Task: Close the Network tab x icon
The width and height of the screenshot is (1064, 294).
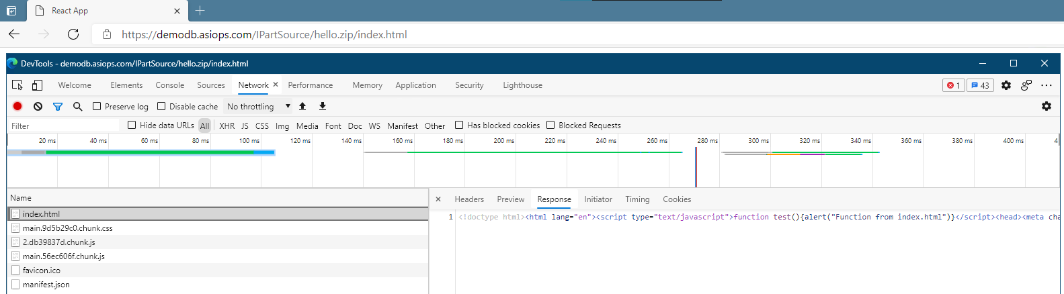Action: coord(276,85)
